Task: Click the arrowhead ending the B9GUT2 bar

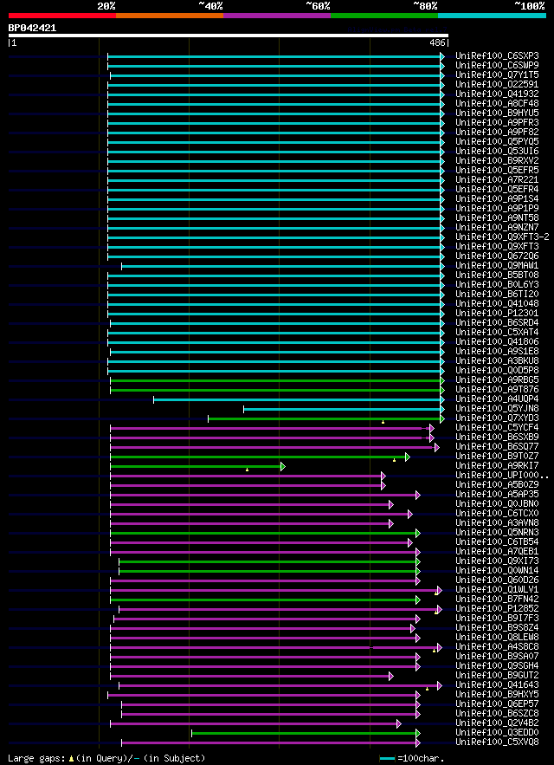Action: (x=391, y=677)
